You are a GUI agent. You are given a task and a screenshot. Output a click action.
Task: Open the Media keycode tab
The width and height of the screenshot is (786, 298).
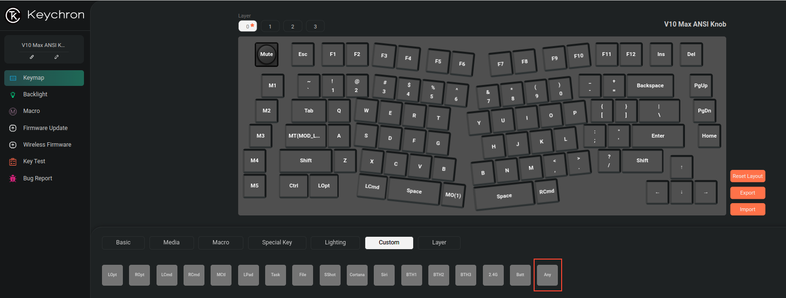coord(172,242)
